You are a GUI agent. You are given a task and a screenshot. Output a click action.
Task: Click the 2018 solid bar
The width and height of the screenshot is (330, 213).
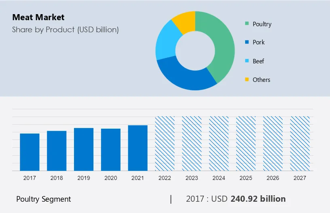pyautogui.click(x=57, y=151)
